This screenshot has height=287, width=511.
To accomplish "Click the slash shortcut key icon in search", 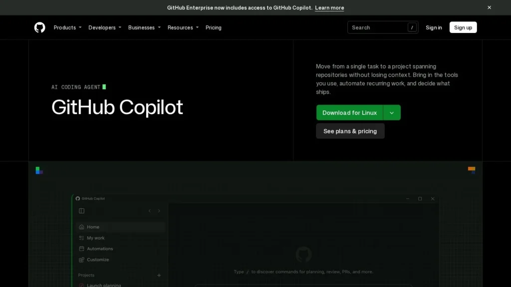I will pyautogui.click(x=412, y=27).
